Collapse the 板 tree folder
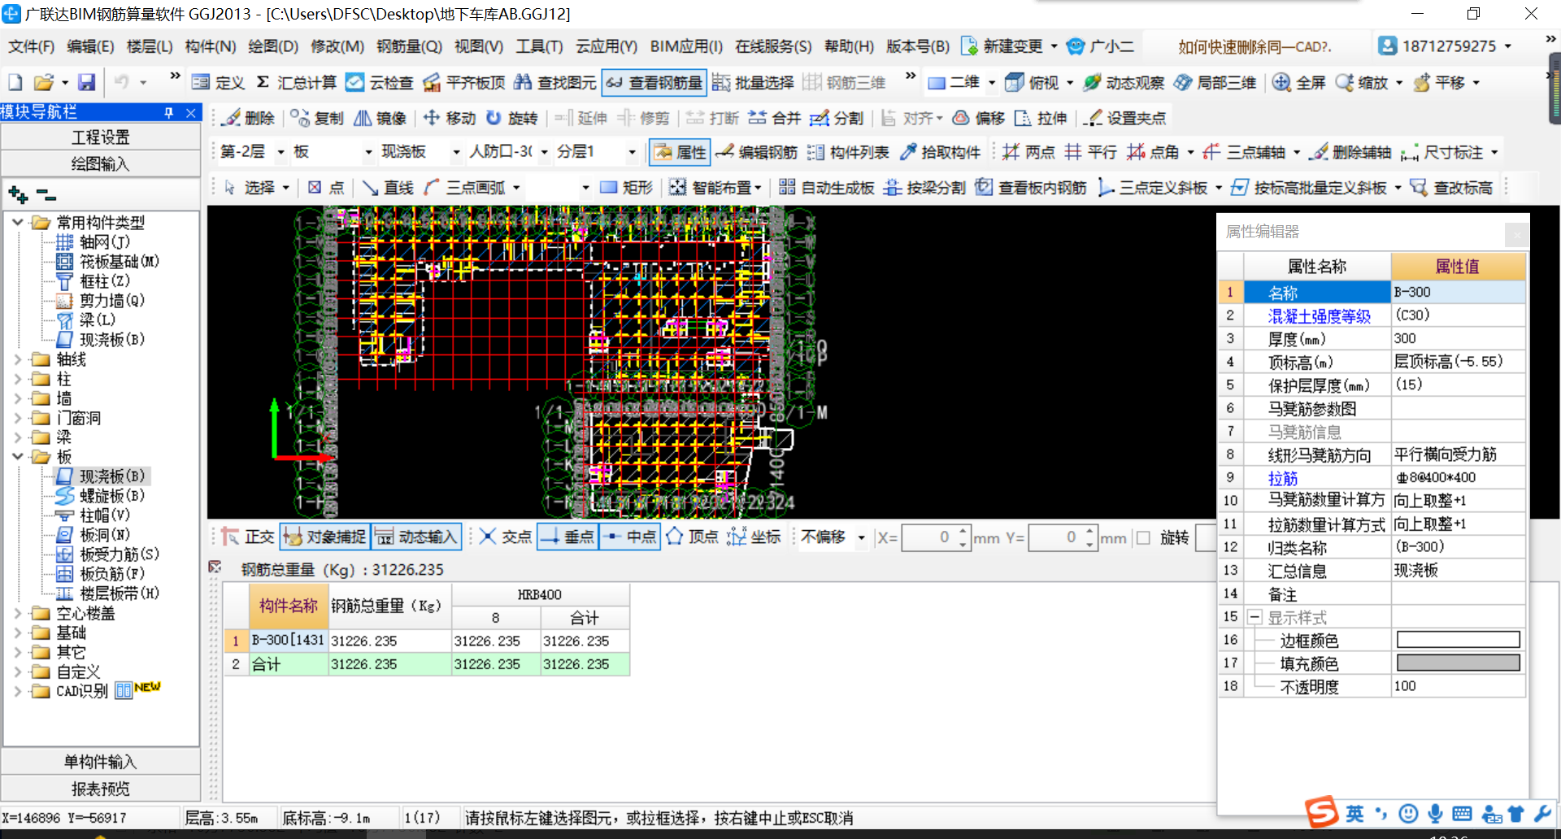 [17, 456]
